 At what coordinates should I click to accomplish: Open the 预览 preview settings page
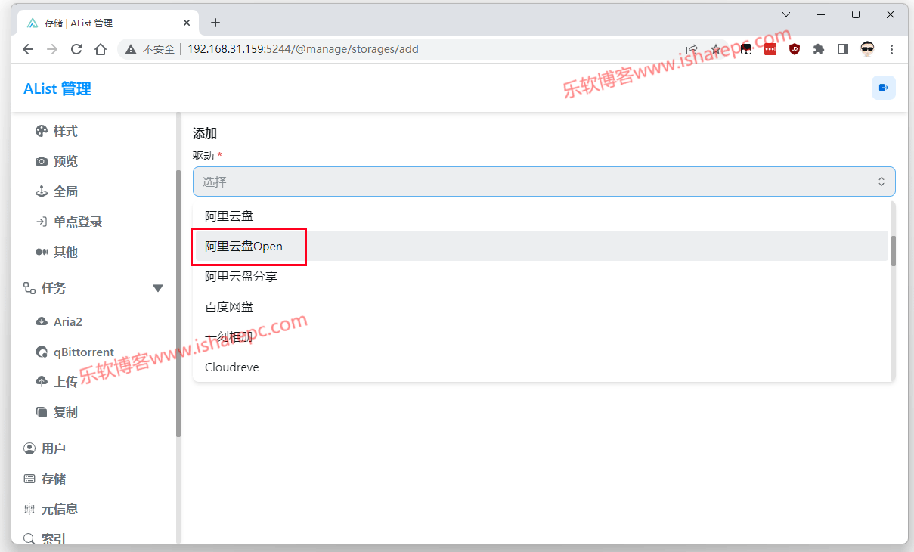point(66,162)
